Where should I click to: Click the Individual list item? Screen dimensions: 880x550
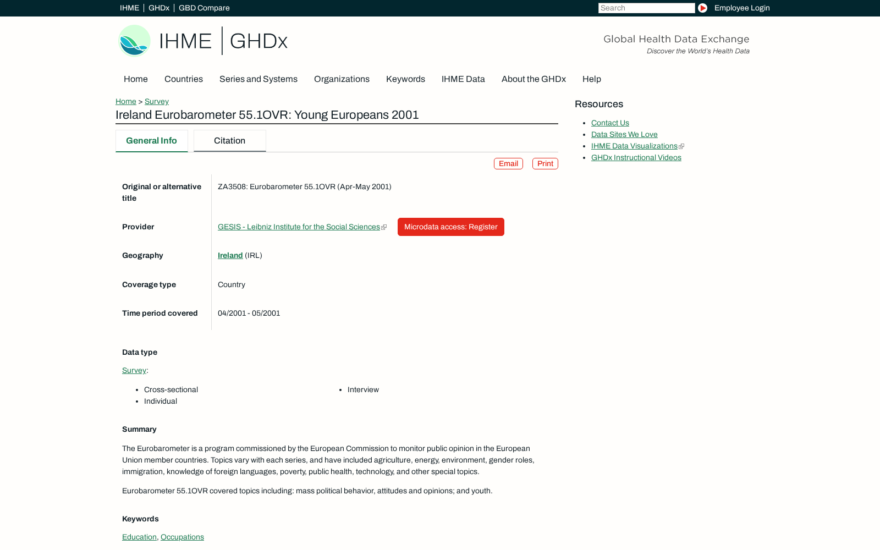pyautogui.click(x=161, y=402)
